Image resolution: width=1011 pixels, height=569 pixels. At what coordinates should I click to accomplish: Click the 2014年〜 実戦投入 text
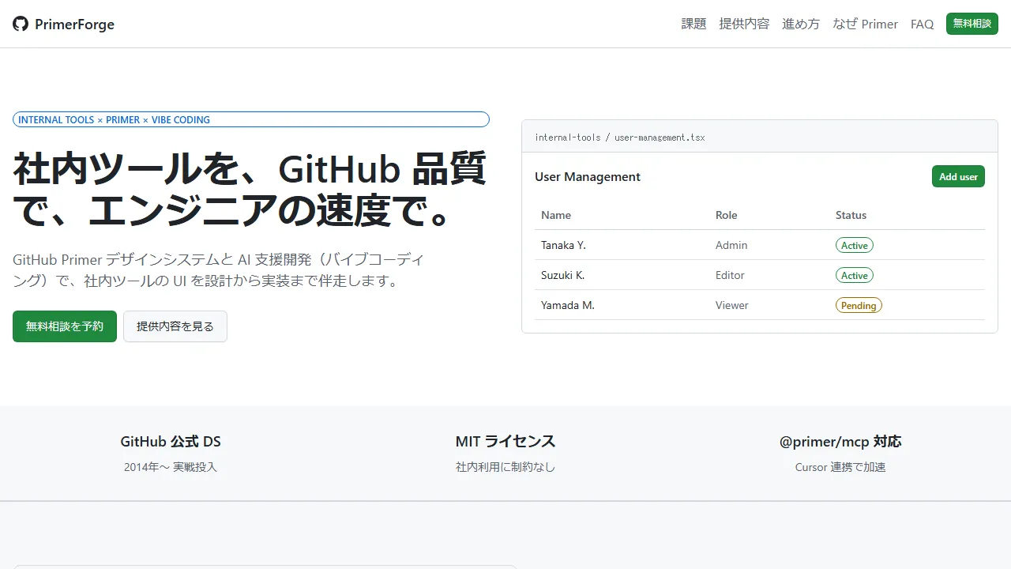click(x=171, y=467)
